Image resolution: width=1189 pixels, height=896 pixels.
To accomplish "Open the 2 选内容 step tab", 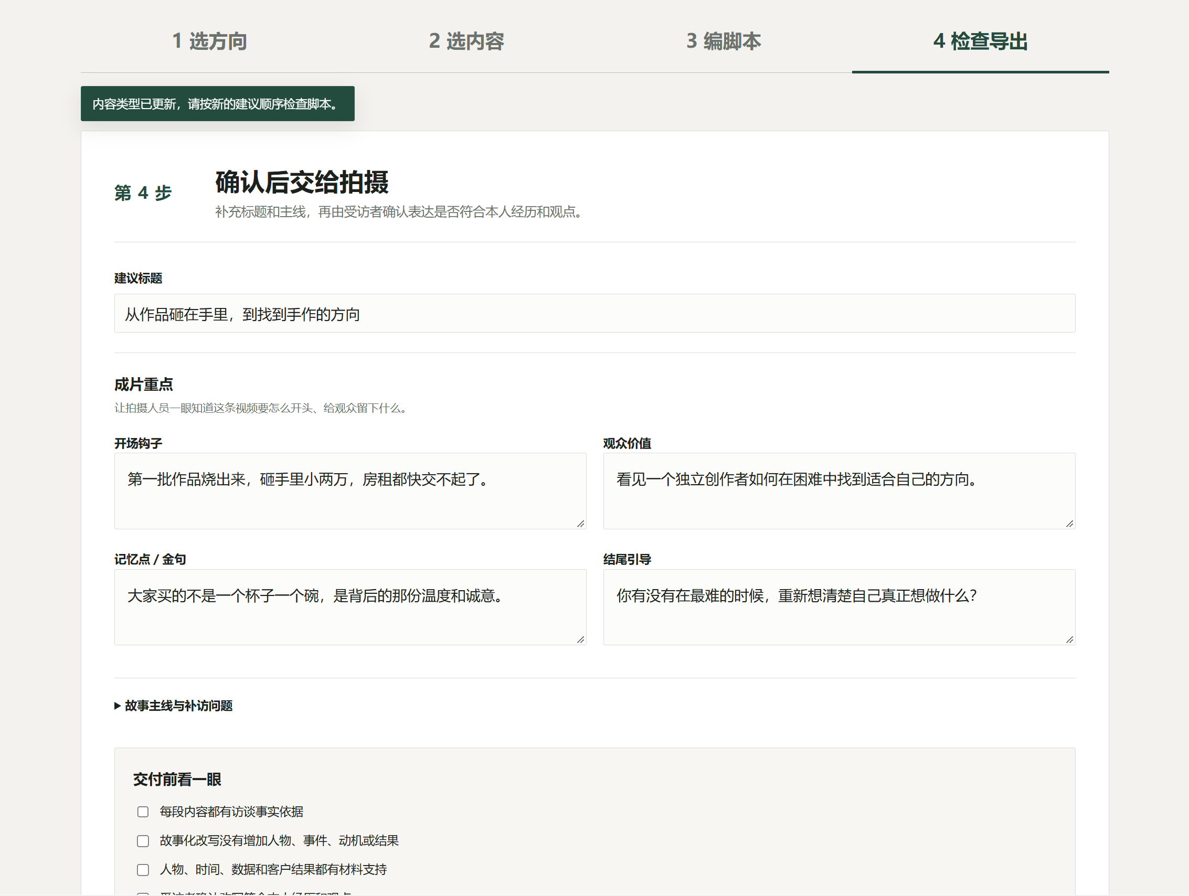I will [x=466, y=41].
